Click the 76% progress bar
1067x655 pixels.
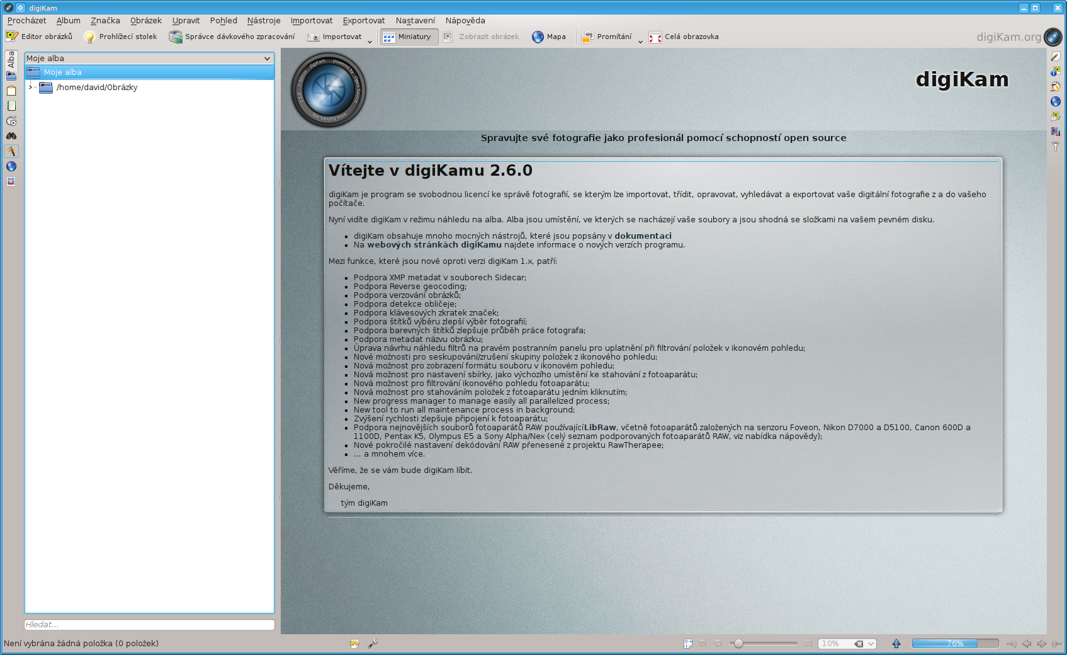click(x=955, y=644)
